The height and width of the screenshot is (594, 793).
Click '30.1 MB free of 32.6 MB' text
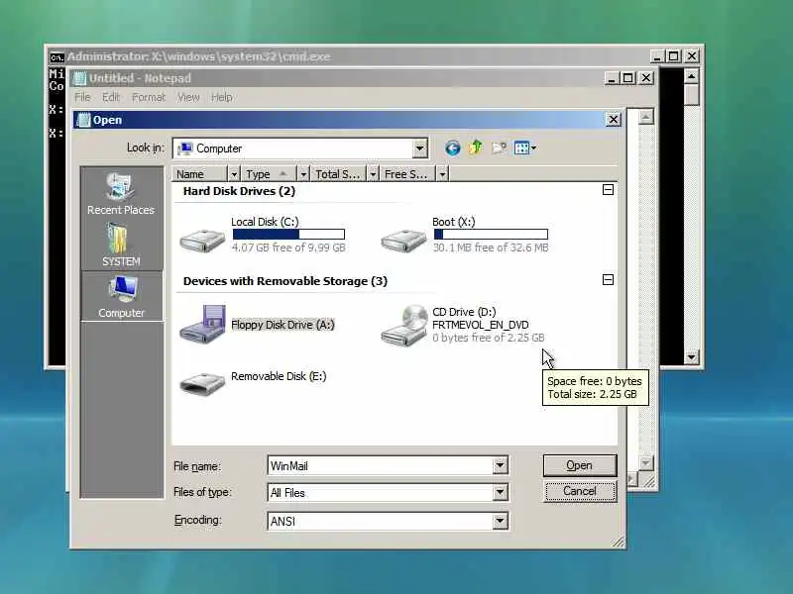(x=491, y=247)
